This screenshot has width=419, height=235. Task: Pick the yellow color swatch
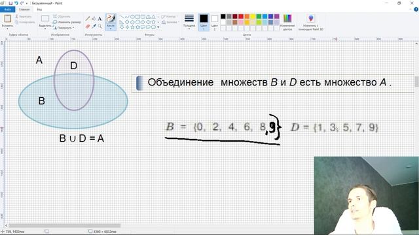(253, 16)
